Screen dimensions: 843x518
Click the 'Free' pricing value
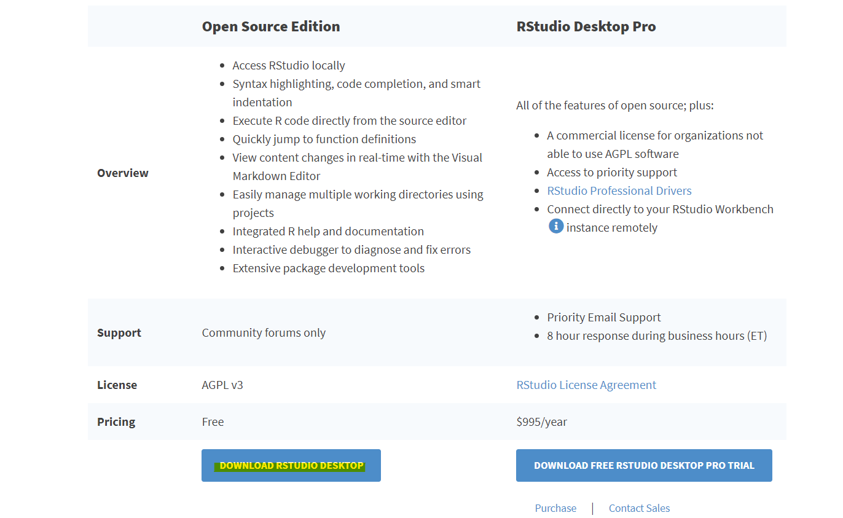tap(213, 422)
